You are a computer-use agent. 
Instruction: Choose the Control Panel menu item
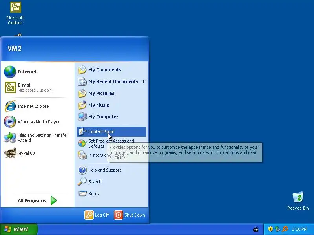point(111,132)
